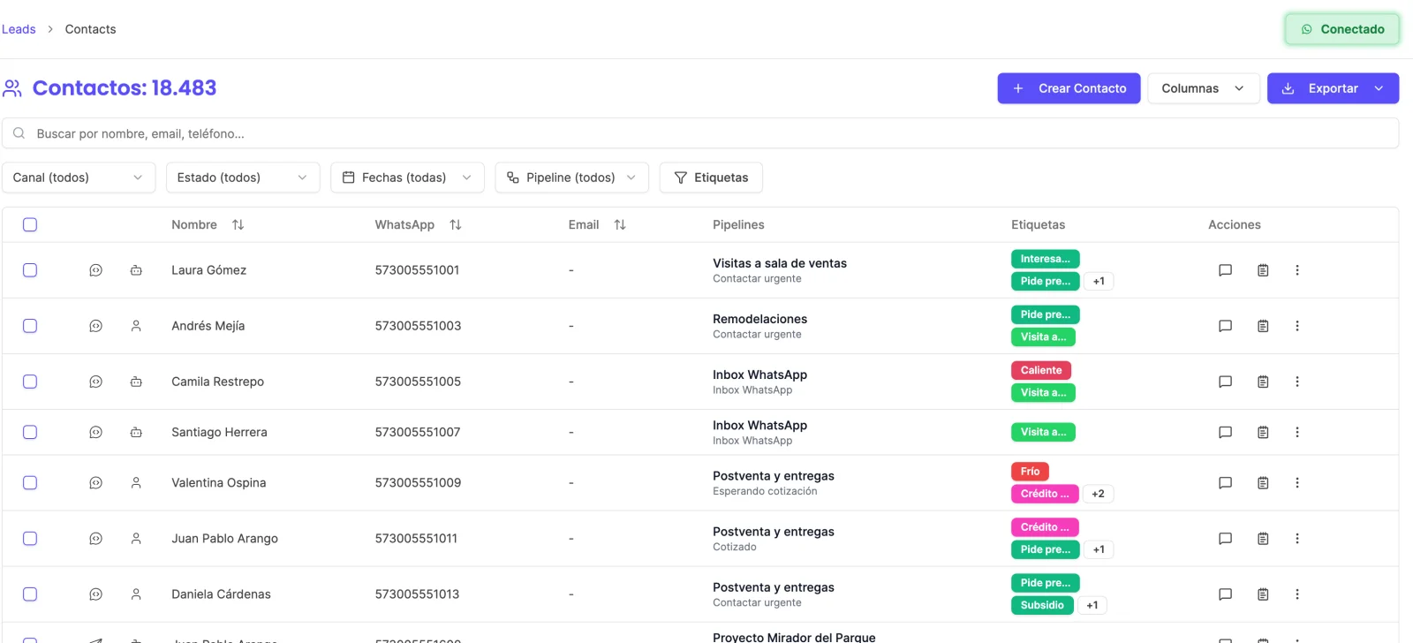The height and width of the screenshot is (643, 1413).
Task: Click +2 extra tags badge for Valentina Ospina
Action: point(1098,494)
